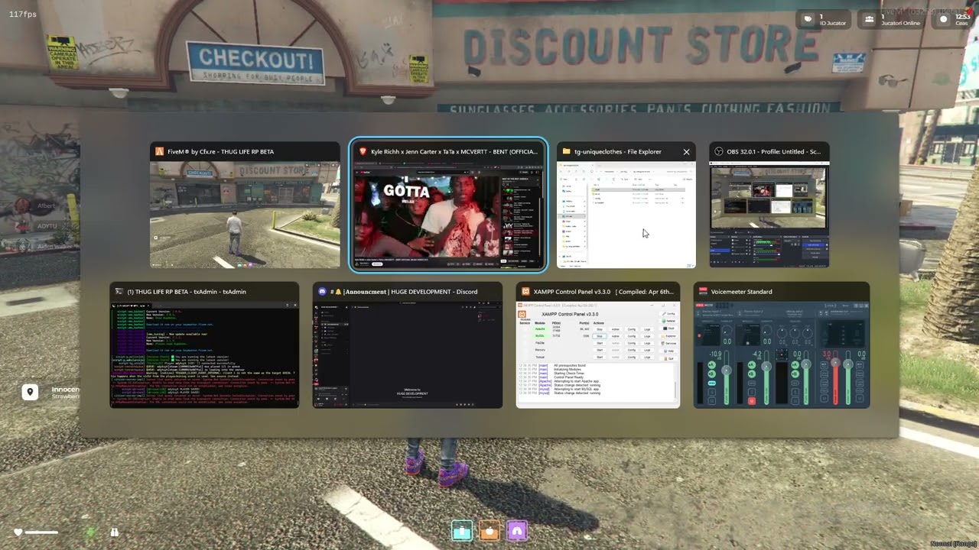This screenshot has height=550, width=979.
Task: Click the folder icon beside tg-uniqueclothes title
Action: click(x=567, y=151)
